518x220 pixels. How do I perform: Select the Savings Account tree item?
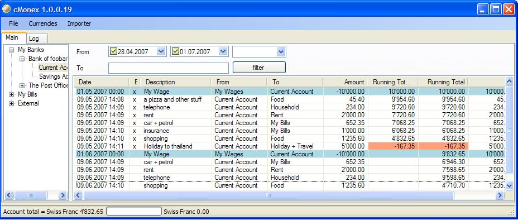pos(53,76)
